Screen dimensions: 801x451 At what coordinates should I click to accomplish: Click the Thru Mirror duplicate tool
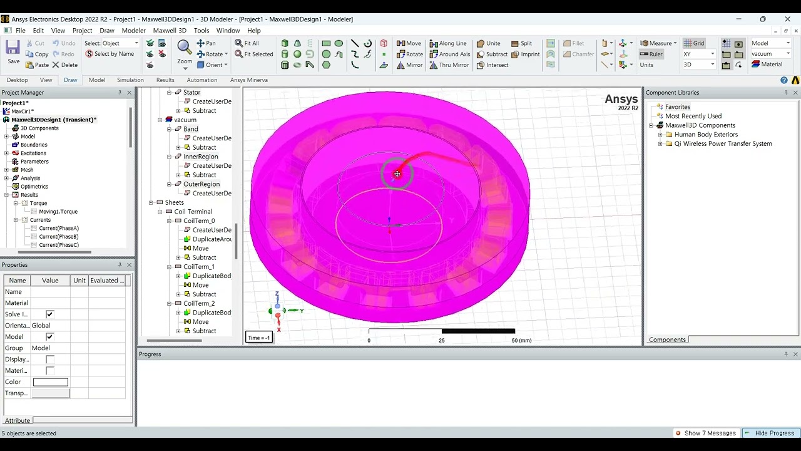(x=449, y=65)
